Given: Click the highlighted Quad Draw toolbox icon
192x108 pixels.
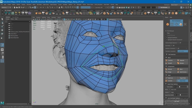Looking at the screenshot, I should click(2, 45).
